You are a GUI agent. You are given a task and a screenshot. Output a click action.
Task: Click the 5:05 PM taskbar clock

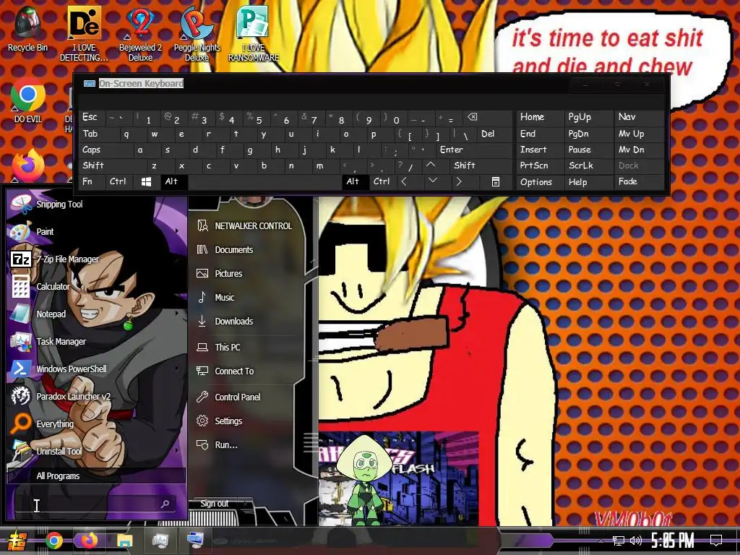pyautogui.click(x=673, y=541)
